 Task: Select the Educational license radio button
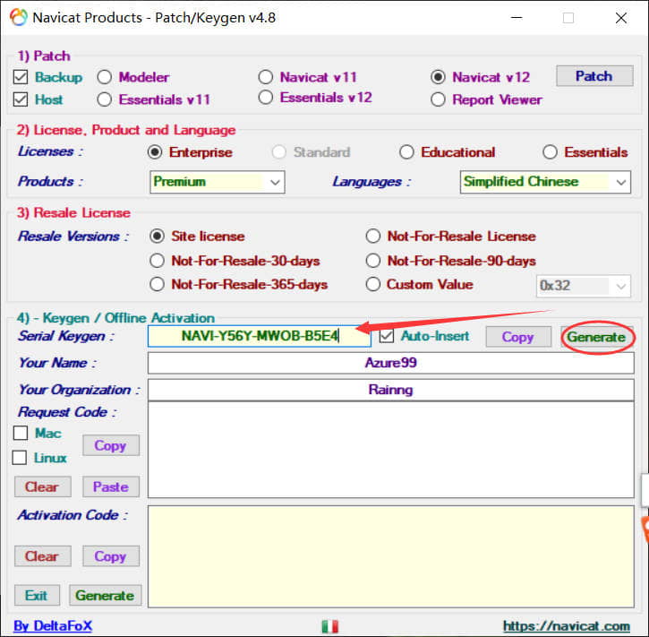click(x=406, y=152)
